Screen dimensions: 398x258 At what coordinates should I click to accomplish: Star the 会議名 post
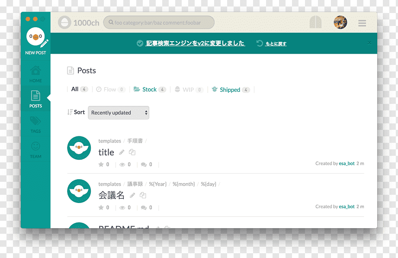point(101,208)
